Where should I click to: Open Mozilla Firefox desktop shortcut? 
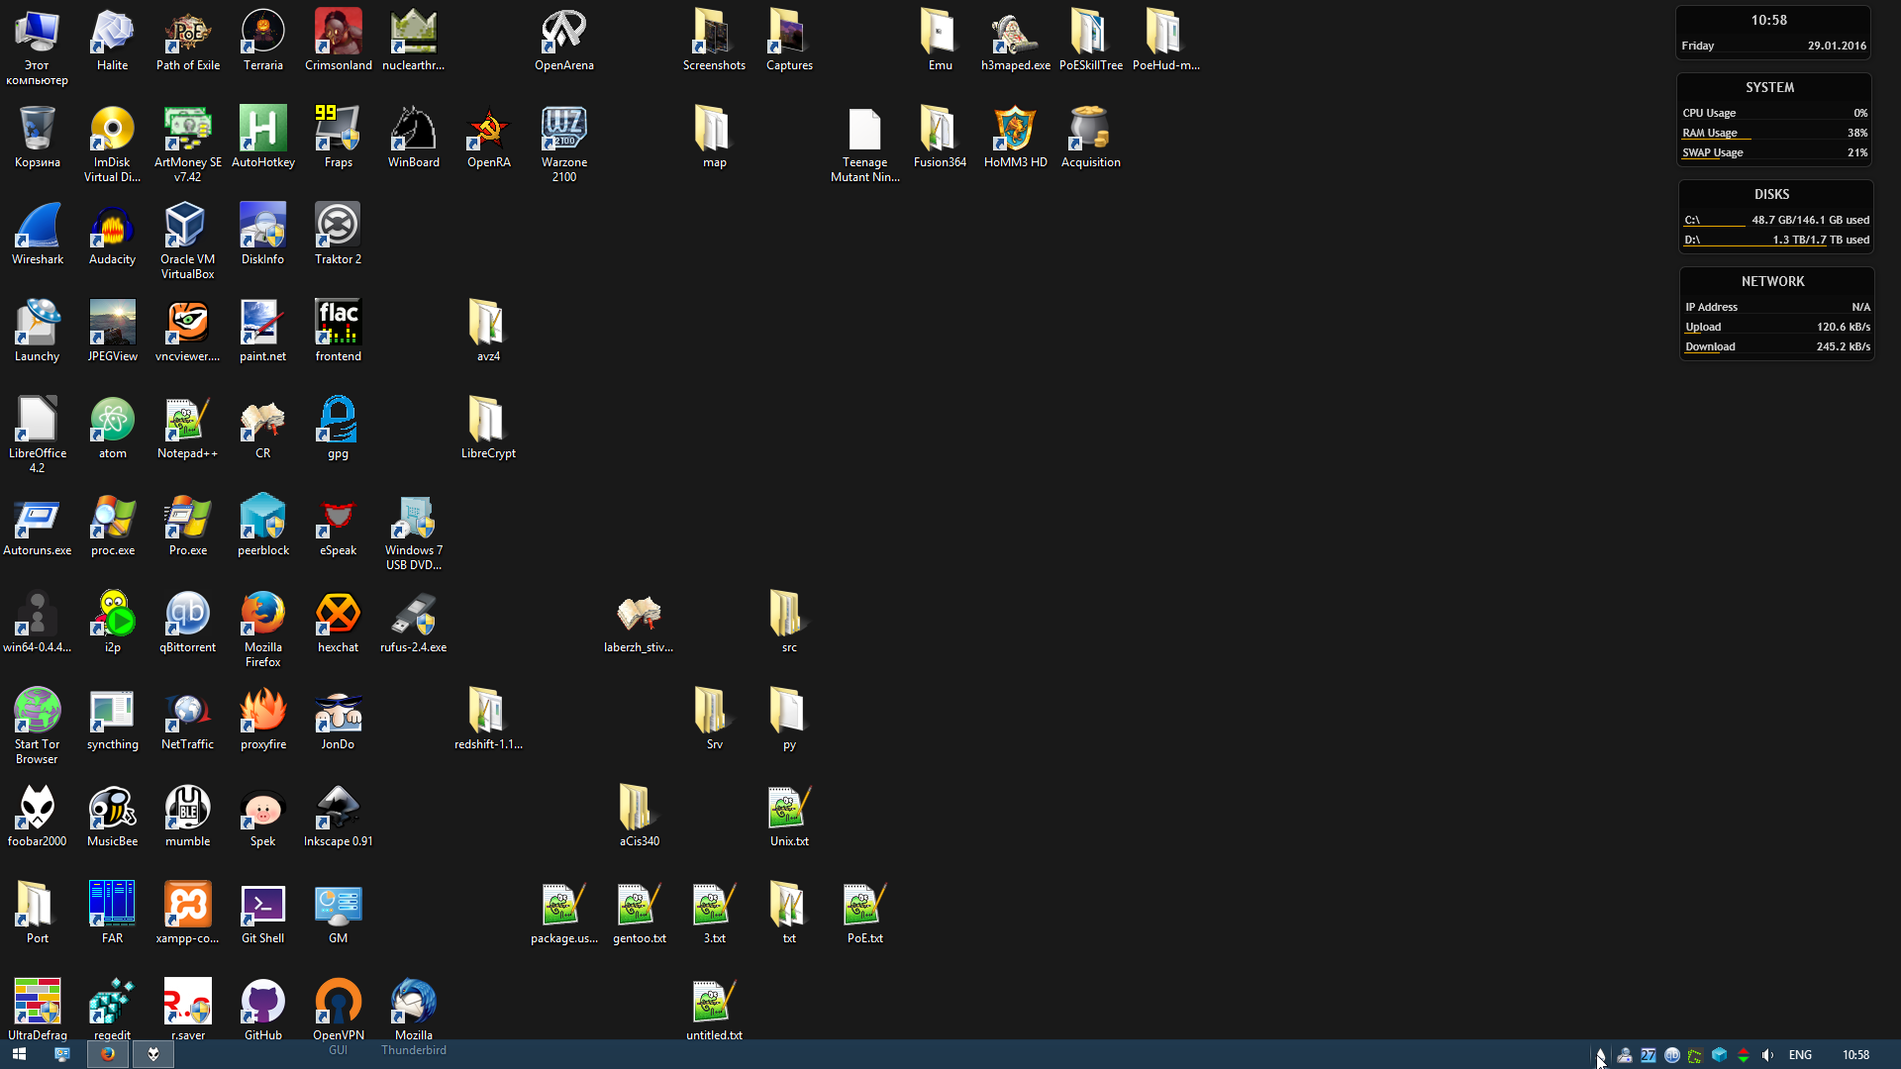(x=263, y=629)
